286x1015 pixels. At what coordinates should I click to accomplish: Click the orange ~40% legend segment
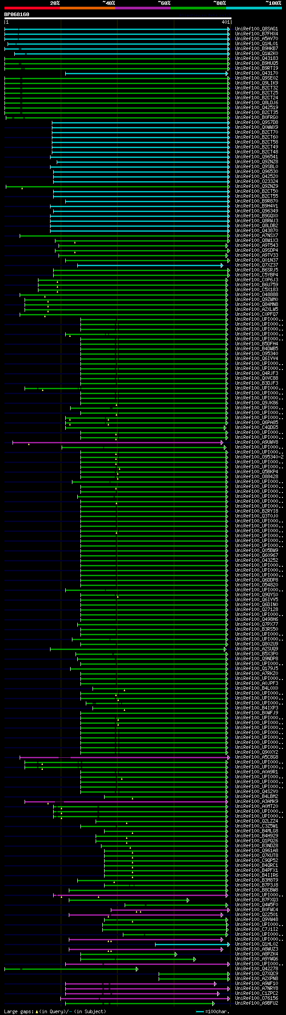(88, 8)
